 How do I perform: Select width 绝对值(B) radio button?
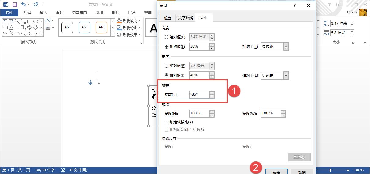[x=166, y=66]
